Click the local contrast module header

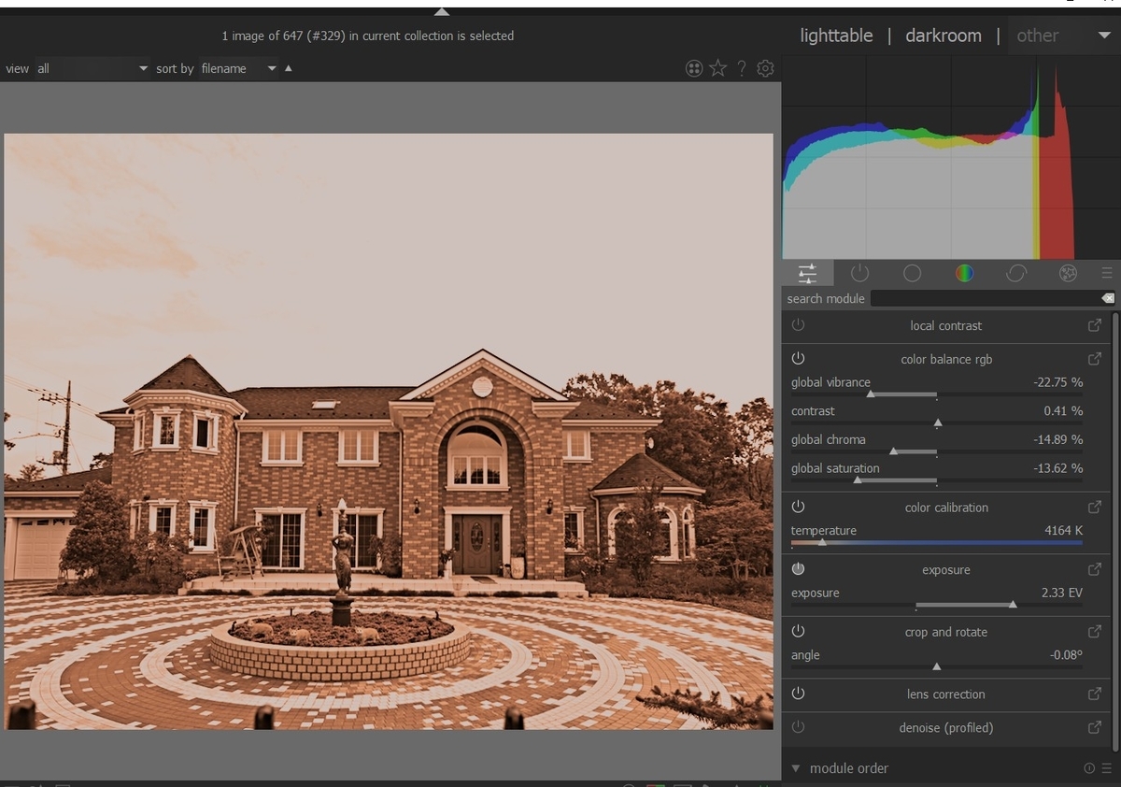pos(946,325)
